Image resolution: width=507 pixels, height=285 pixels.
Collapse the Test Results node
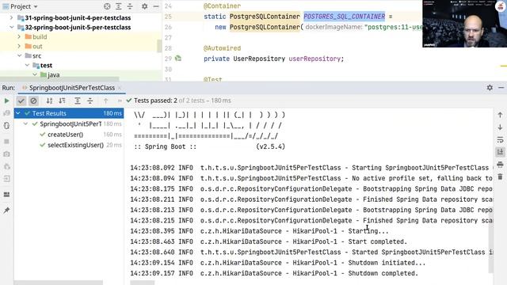click(18, 113)
